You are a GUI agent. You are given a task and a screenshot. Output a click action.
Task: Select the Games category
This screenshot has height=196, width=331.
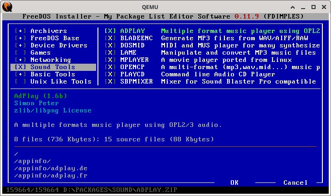point(40,52)
